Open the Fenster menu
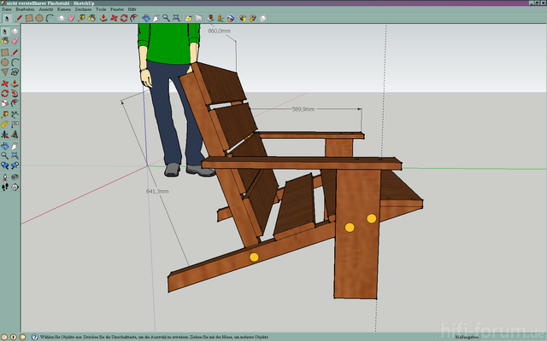The height and width of the screenshot is (341, 547). coord(117,9)
